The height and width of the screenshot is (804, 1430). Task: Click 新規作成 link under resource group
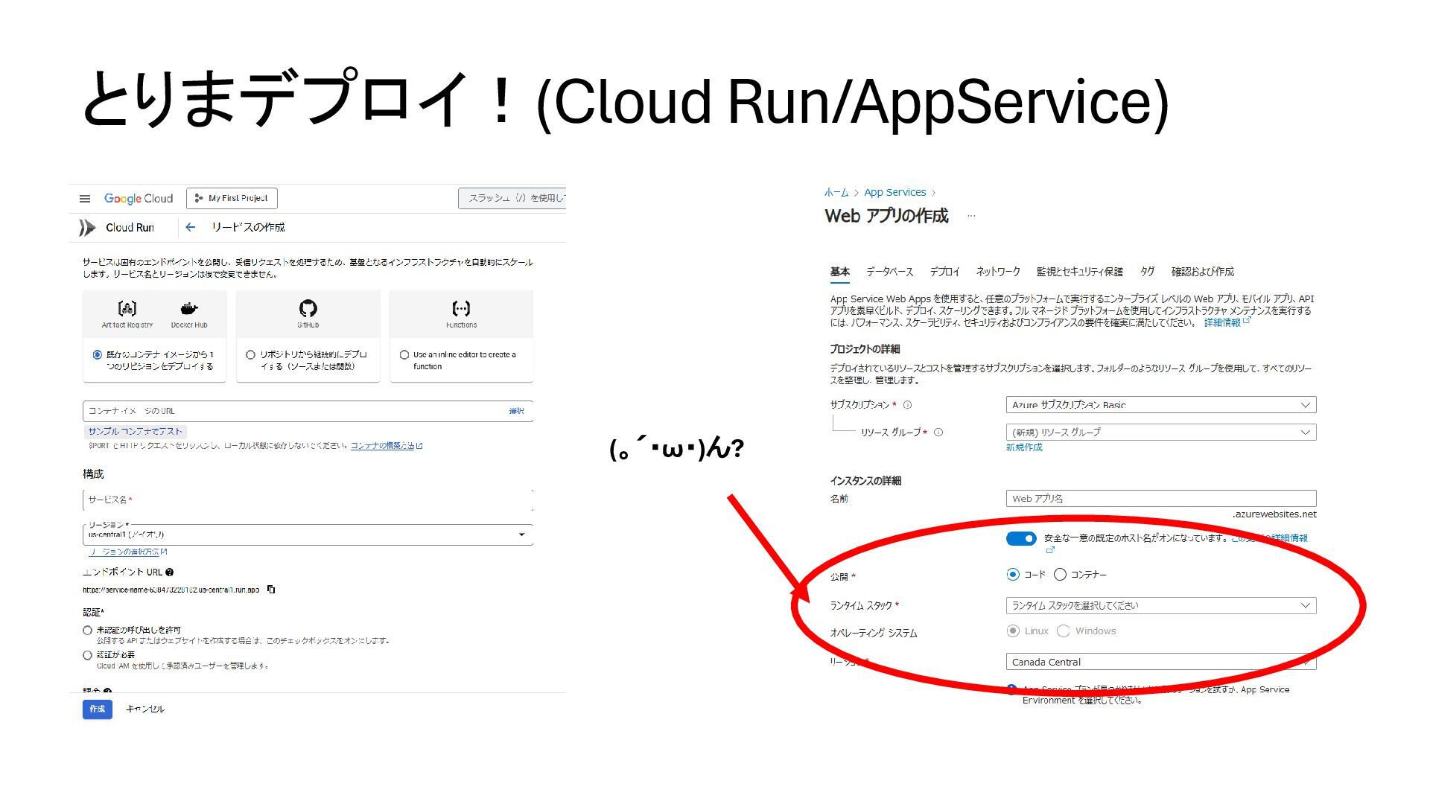pyautogui.click(x=1024, y=447)
